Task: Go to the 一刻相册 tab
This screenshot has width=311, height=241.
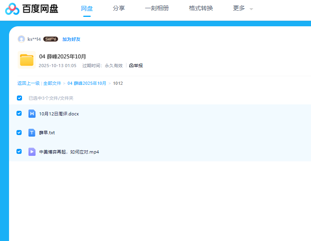Action: click(157, 8)
